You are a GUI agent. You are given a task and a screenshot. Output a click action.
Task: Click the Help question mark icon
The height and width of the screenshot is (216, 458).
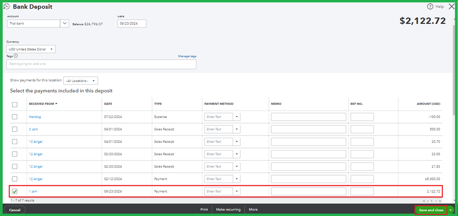click(430, 6)
